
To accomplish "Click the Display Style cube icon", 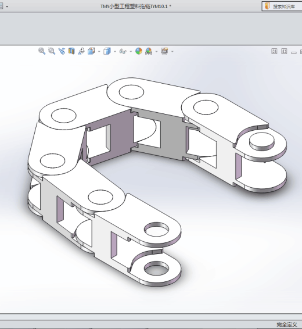I will click(x=107, y=51).
